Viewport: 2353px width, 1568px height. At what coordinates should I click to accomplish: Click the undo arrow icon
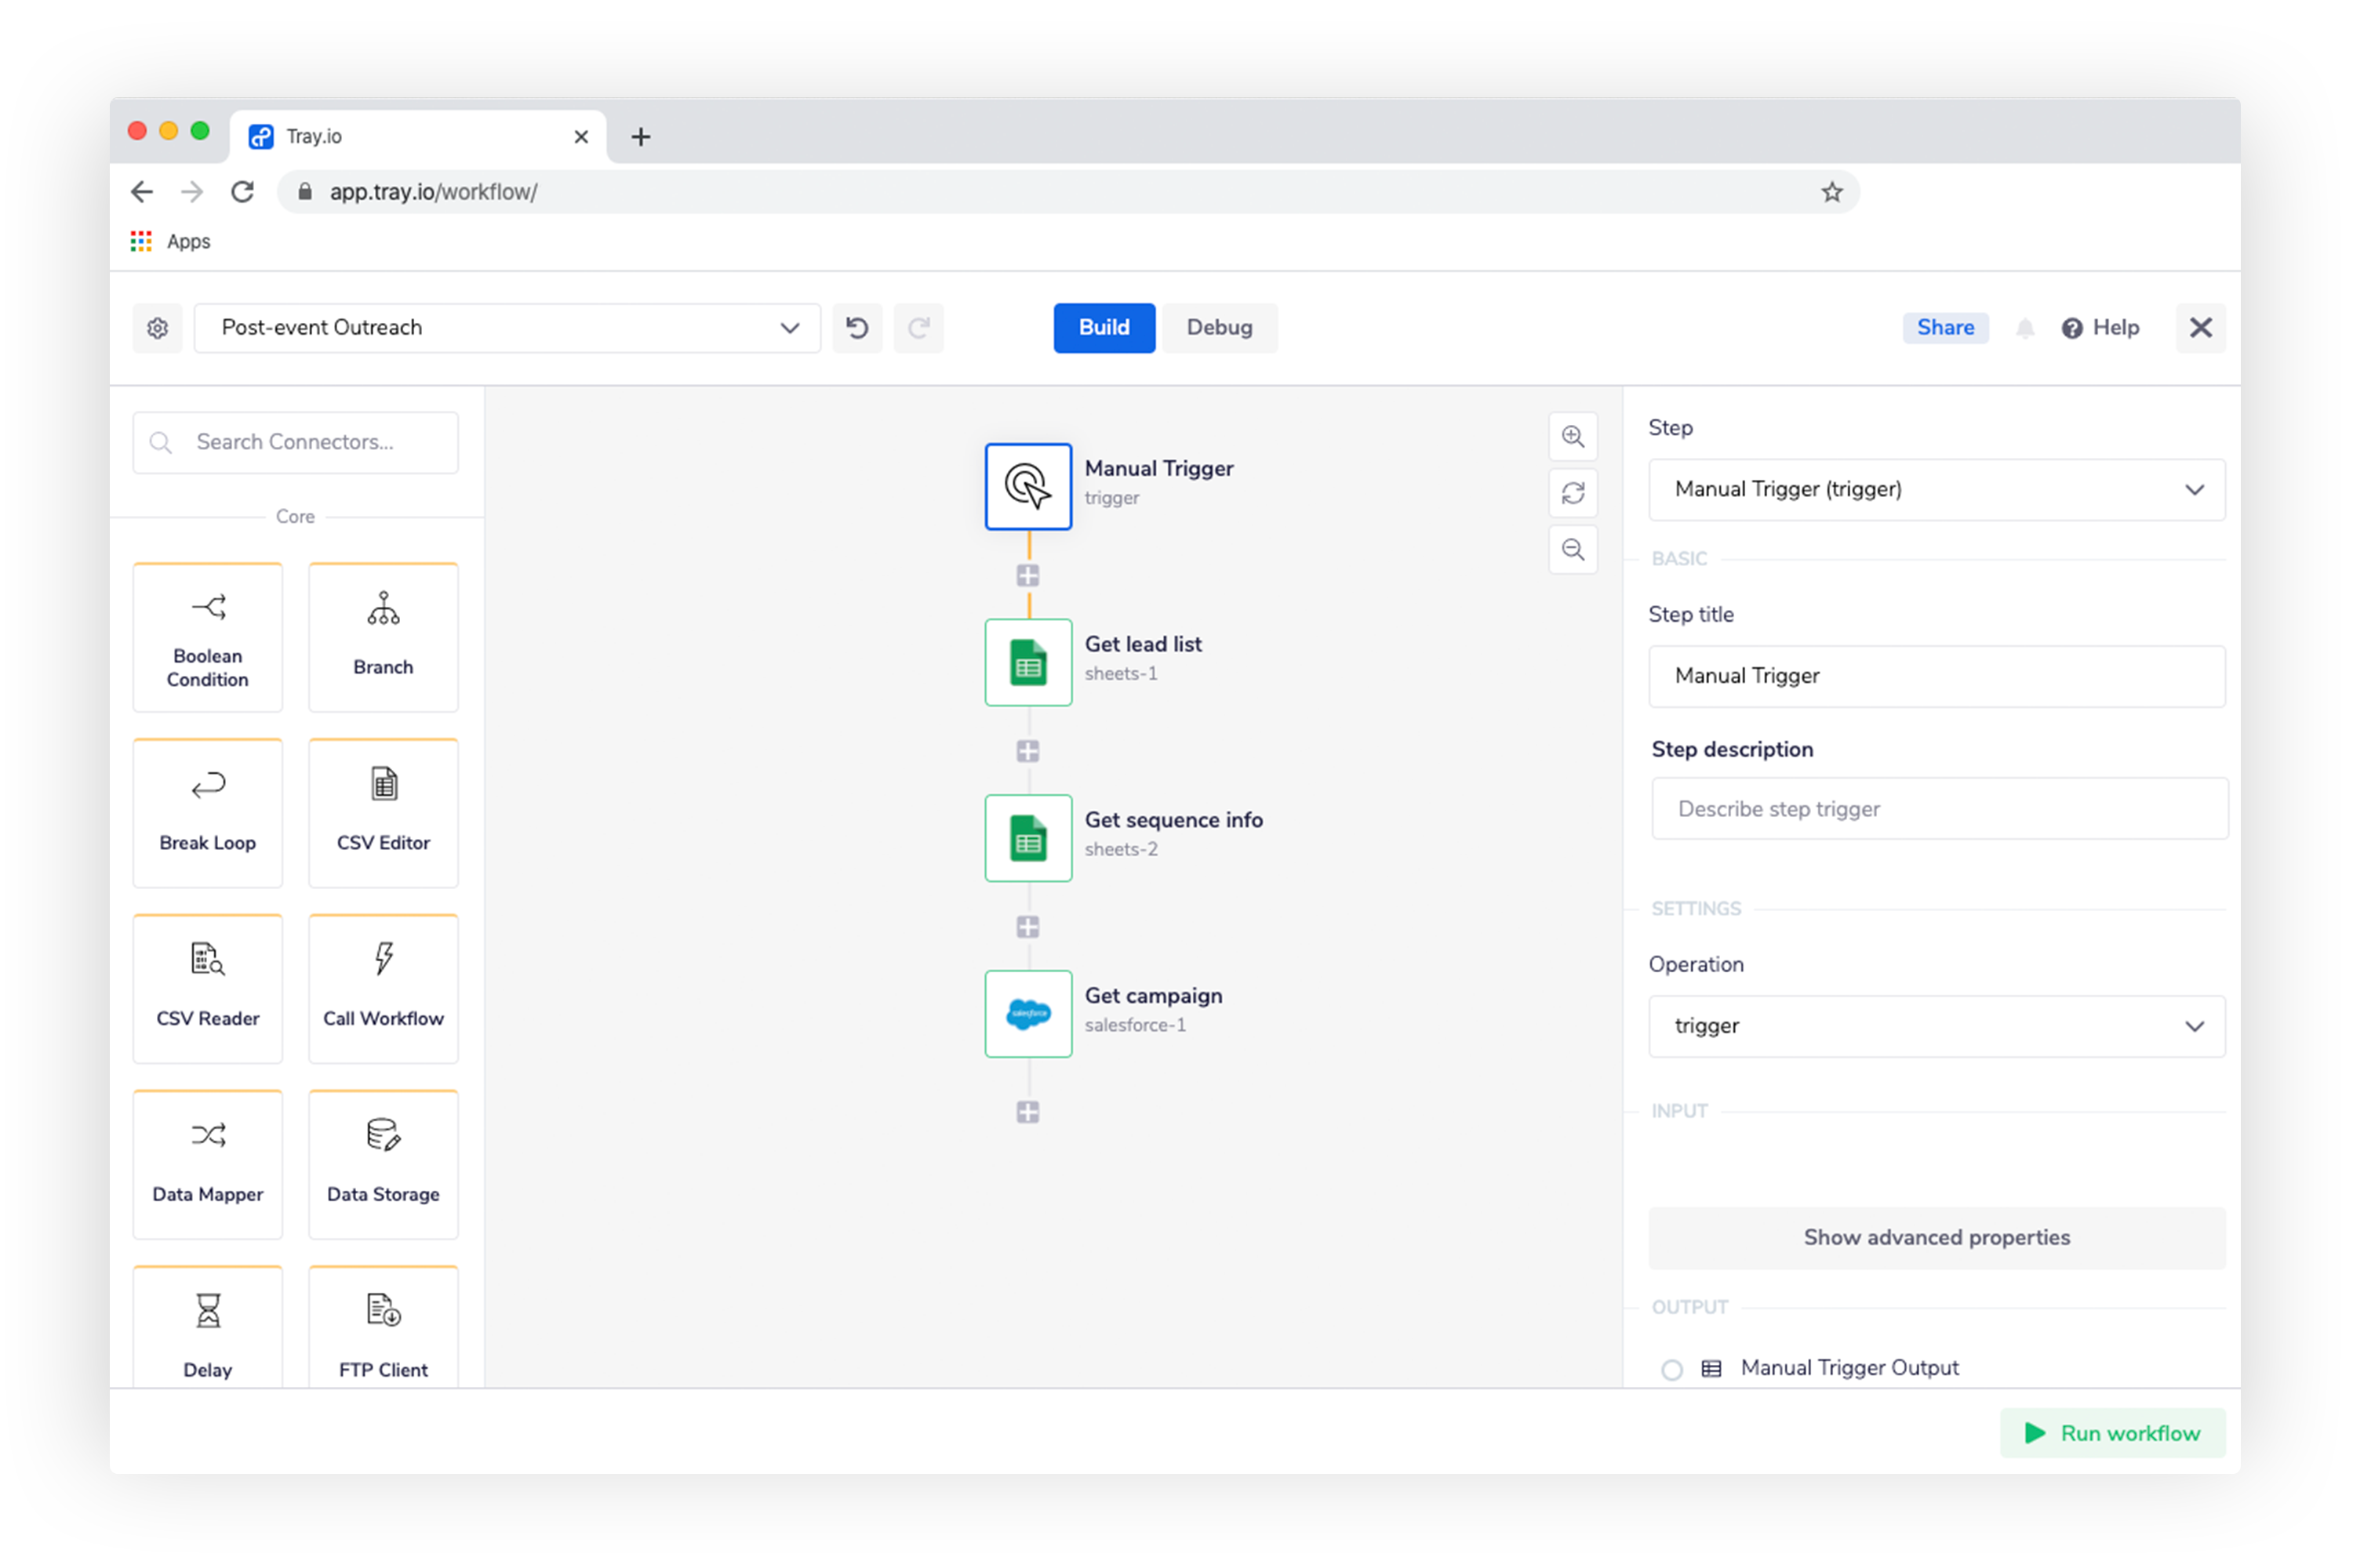click(857, 328)
